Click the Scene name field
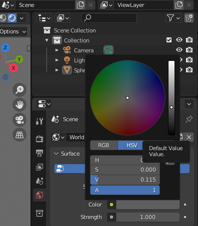 pos(45,5)
